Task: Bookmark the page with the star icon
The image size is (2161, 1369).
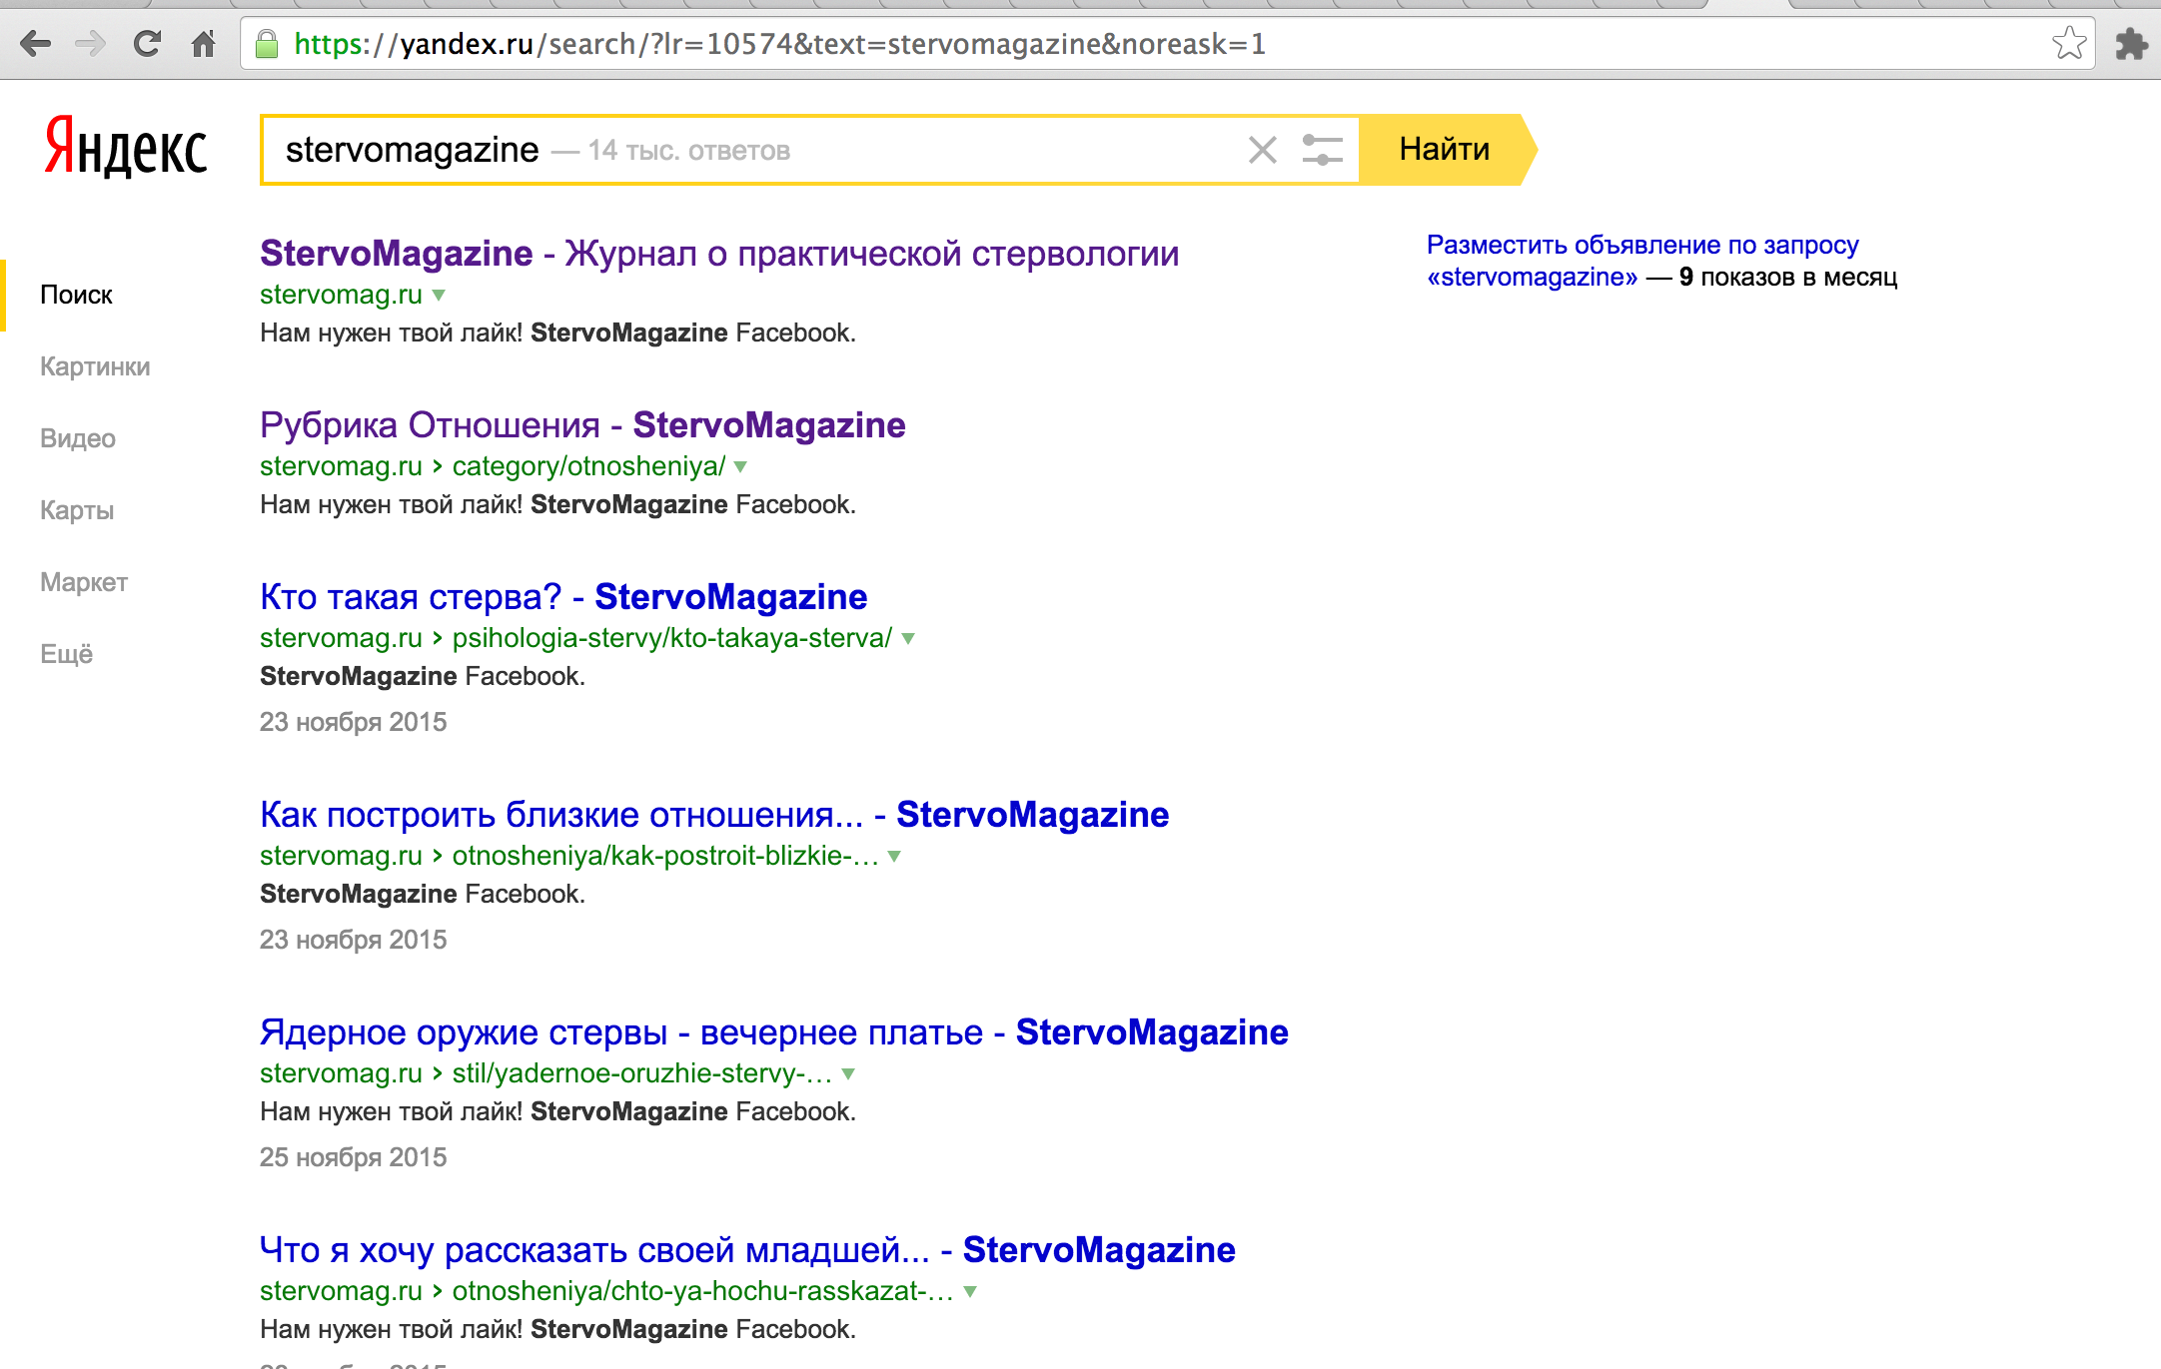Action: [x=2068, y=44]
